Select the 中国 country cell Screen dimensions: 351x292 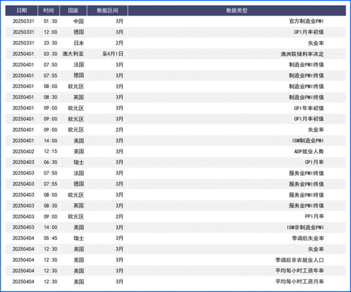pos(78,21)
